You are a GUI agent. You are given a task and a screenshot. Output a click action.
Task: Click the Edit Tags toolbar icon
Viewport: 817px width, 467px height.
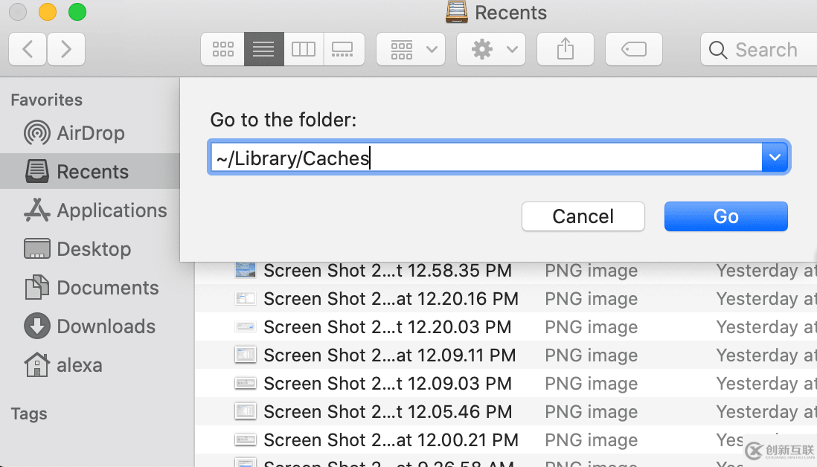pos(633,49)
